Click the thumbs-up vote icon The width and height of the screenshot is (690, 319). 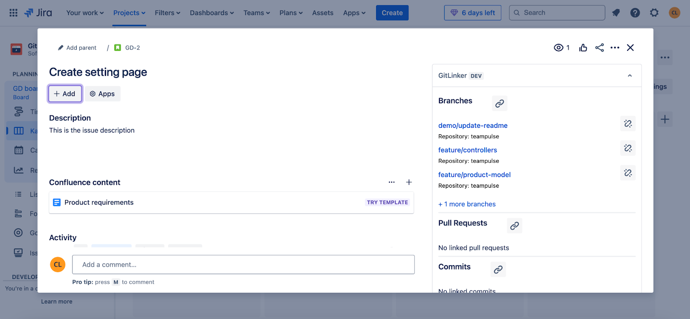pyautogui.click(x=583, y=48)
